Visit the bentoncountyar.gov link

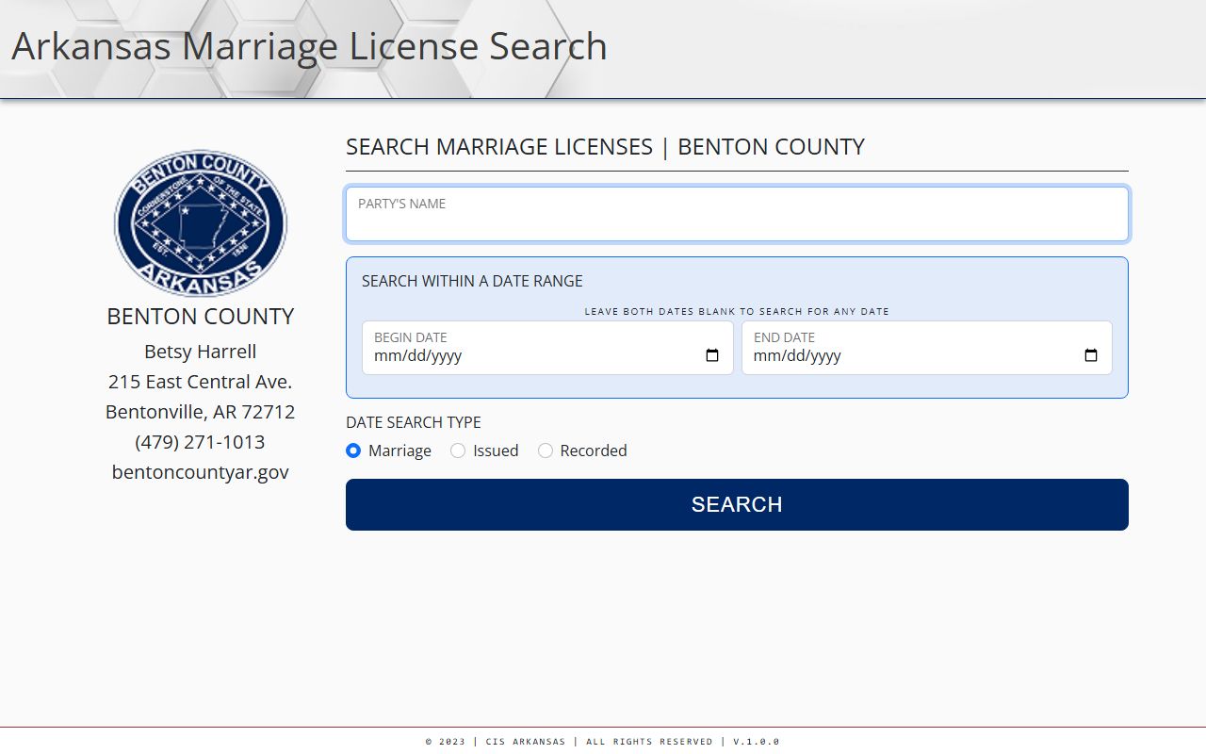(x=200, y=472)
